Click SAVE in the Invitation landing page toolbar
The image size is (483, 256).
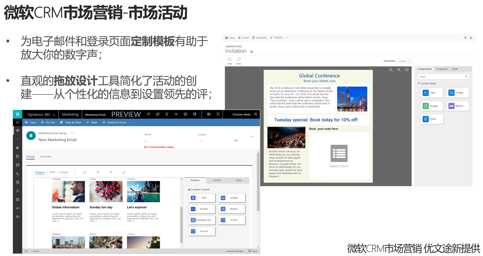(230, 38)
